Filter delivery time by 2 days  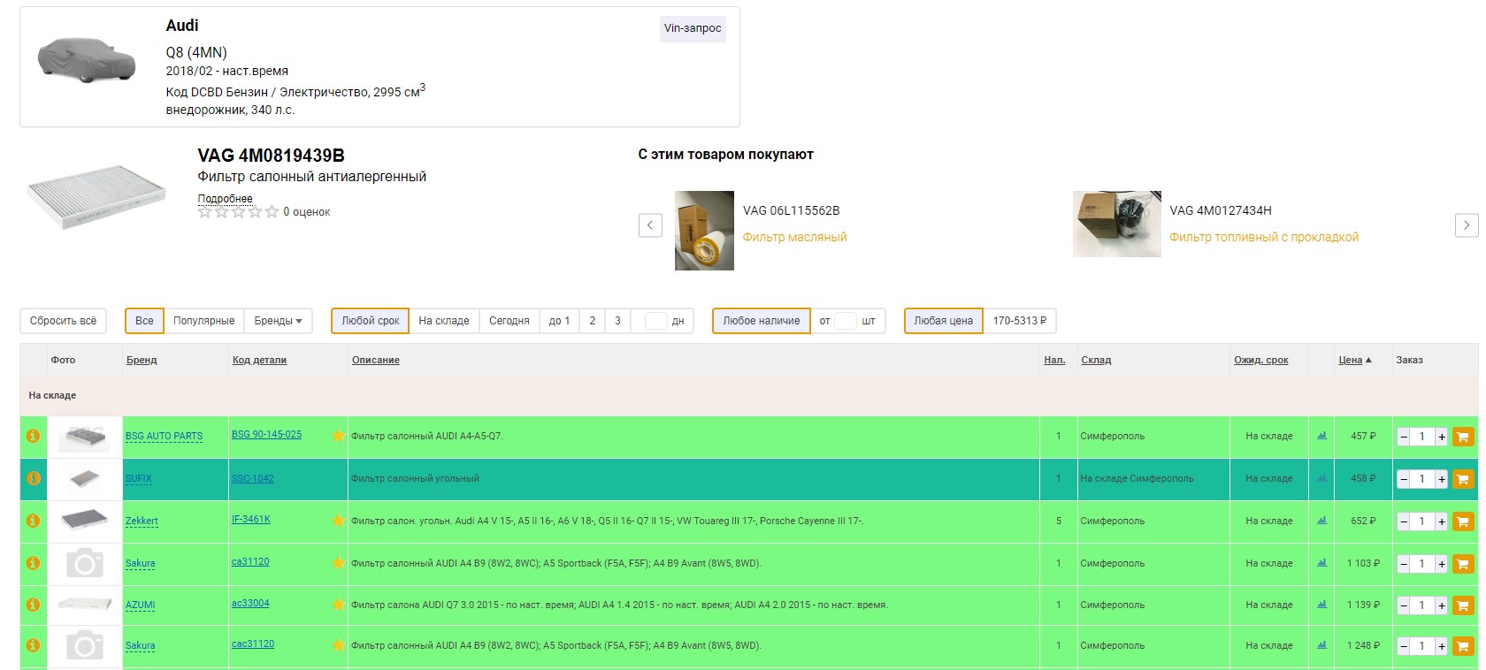[592, 321]
